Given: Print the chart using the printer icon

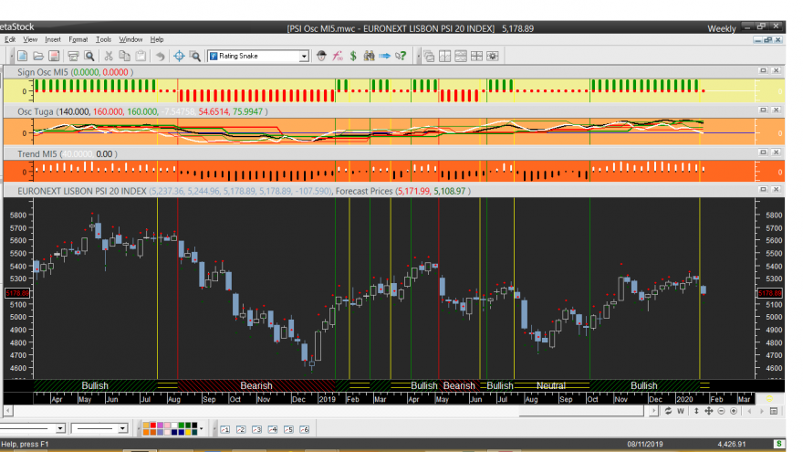Looking at the screenshot, I should coord(73,56).
